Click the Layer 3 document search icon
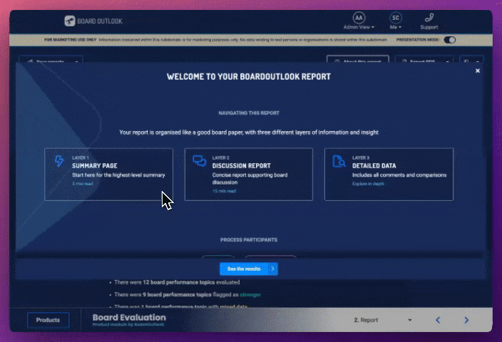This screenshot has width=502, height=342. [x=339, y=161]
